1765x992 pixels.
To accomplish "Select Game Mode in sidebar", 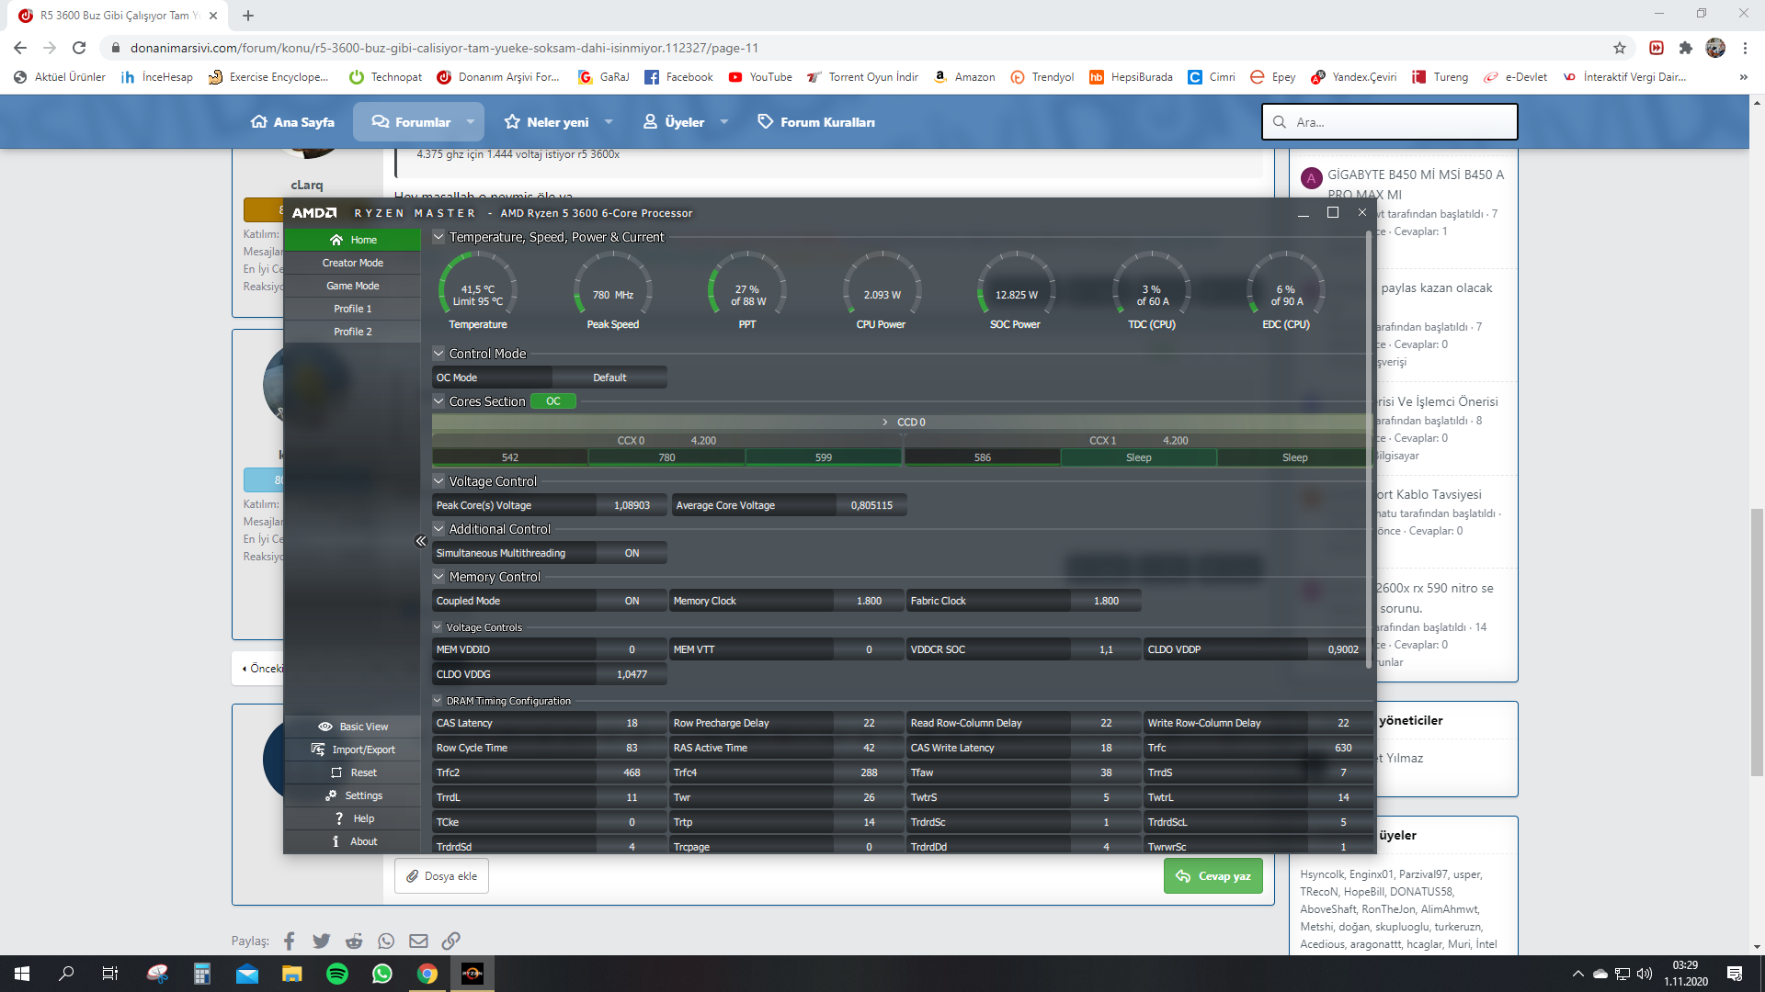I will [351, 286].
